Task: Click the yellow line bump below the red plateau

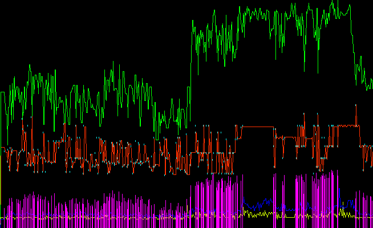Action: pos(246,212)
